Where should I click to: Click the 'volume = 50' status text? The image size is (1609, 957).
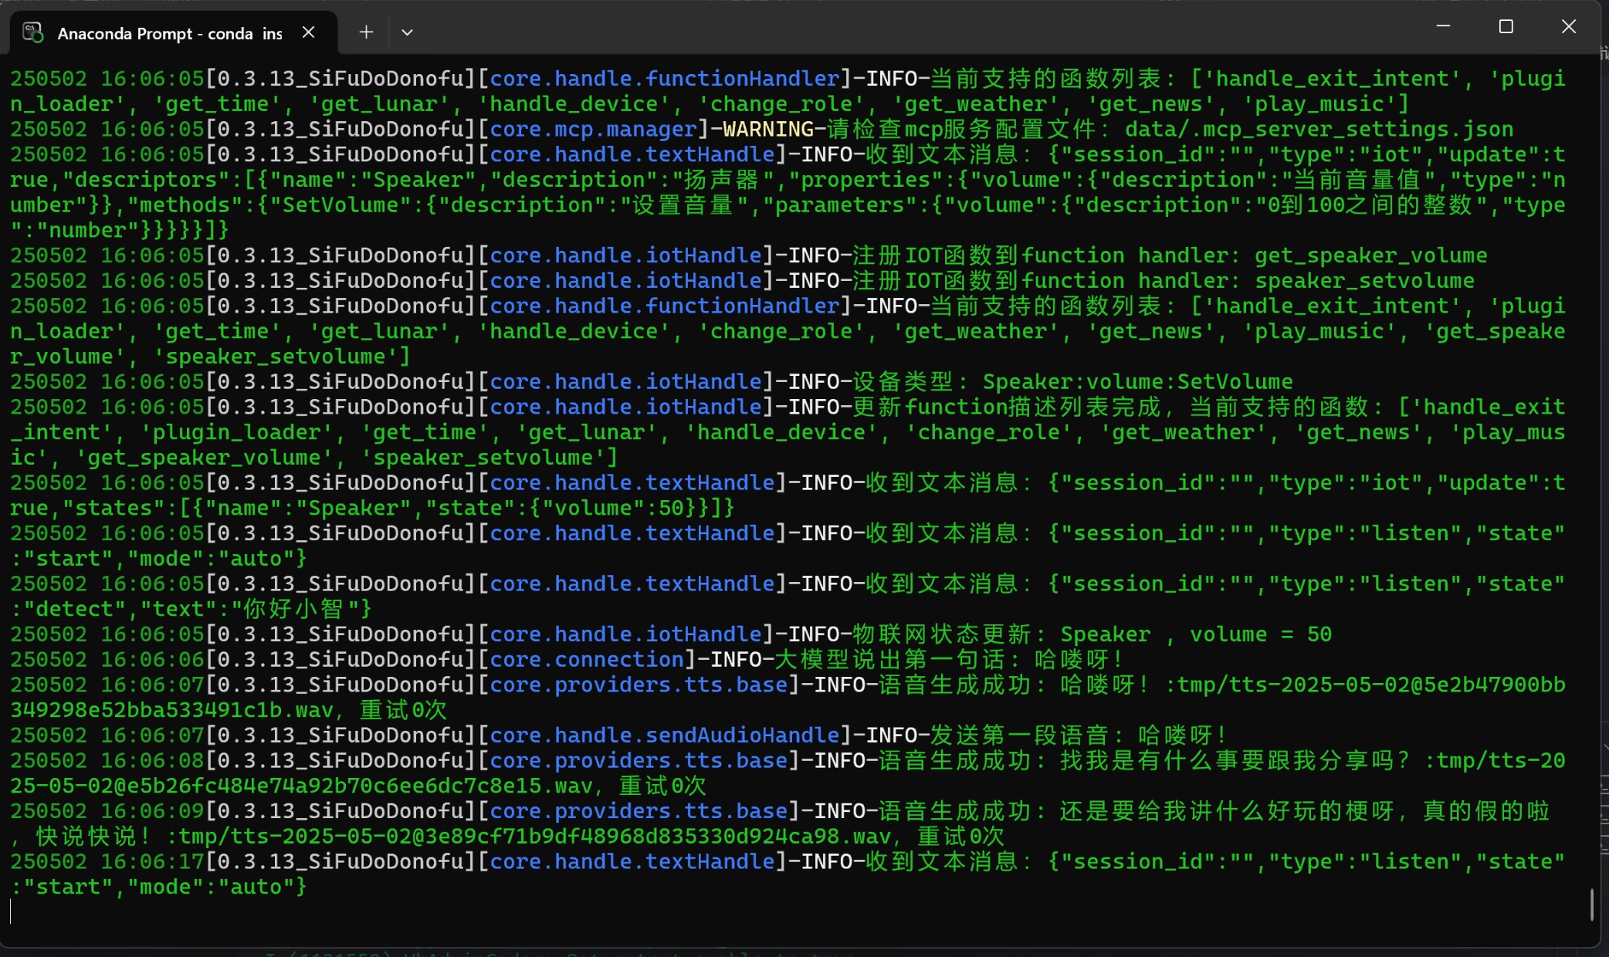[1260, 634]
